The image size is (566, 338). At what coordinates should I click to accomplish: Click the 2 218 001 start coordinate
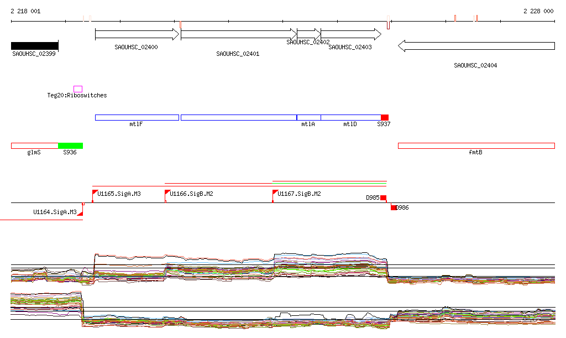pyautogui.click(x=25, y=11)
